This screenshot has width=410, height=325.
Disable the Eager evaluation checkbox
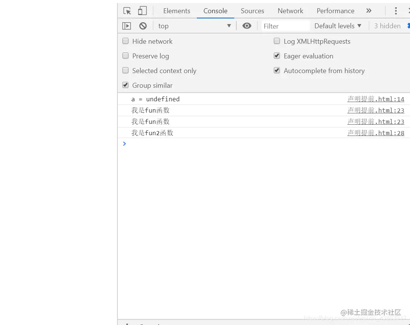click(277, 56)
